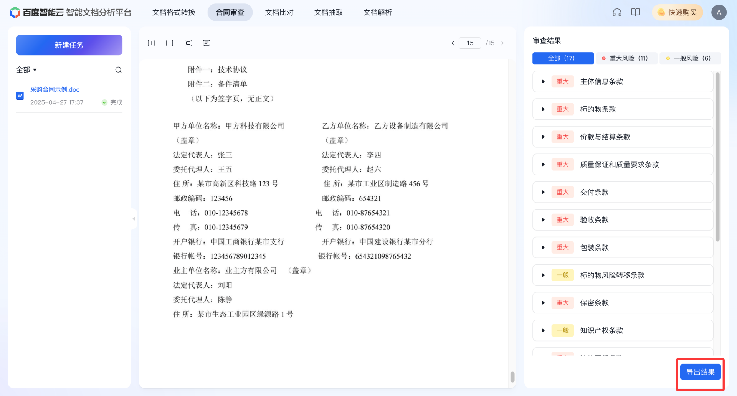The image size is (737, 396).
Task: Click text 法定代表人：李四
Action: tap(352, 155)
